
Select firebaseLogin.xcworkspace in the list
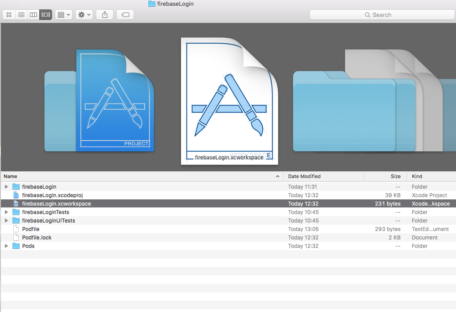click(x=57, y=203)
